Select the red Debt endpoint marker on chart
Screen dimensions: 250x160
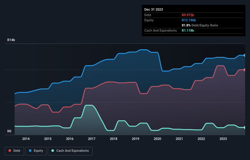point(245,70)
